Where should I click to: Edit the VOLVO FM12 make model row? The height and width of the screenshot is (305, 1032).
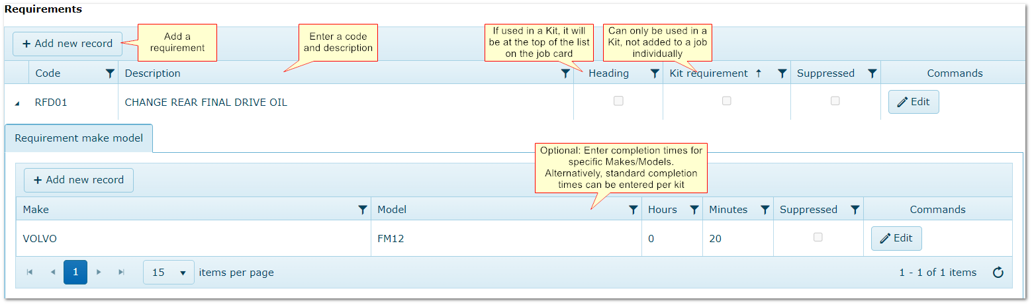tap(896, 238)
